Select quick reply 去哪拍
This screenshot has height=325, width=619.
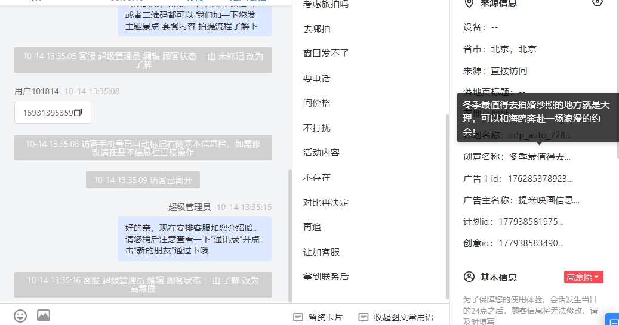316,29
